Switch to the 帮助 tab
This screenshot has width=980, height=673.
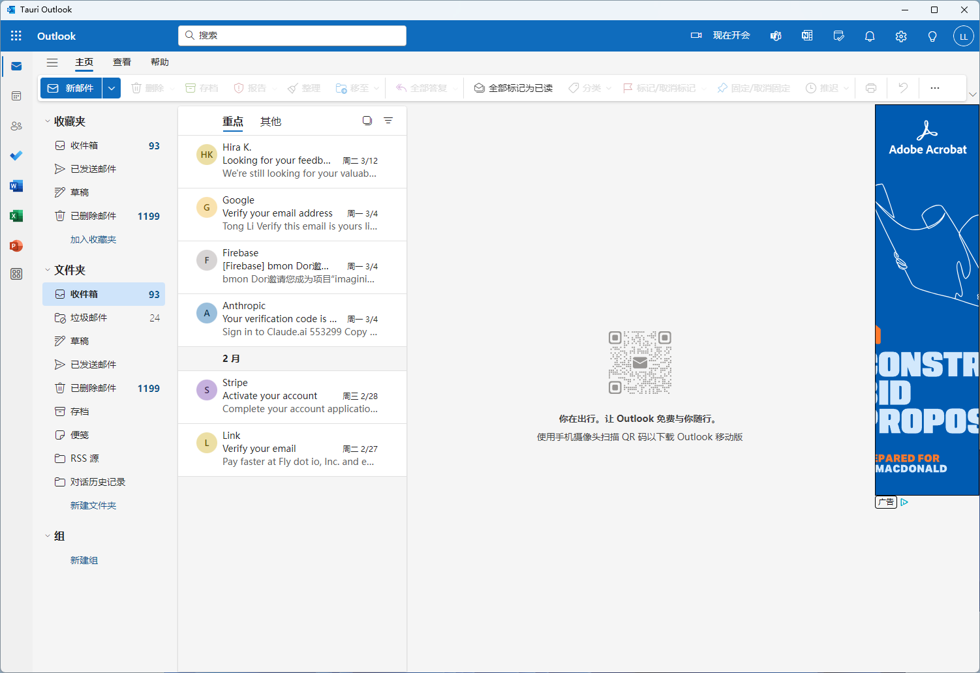click(160, 63)
